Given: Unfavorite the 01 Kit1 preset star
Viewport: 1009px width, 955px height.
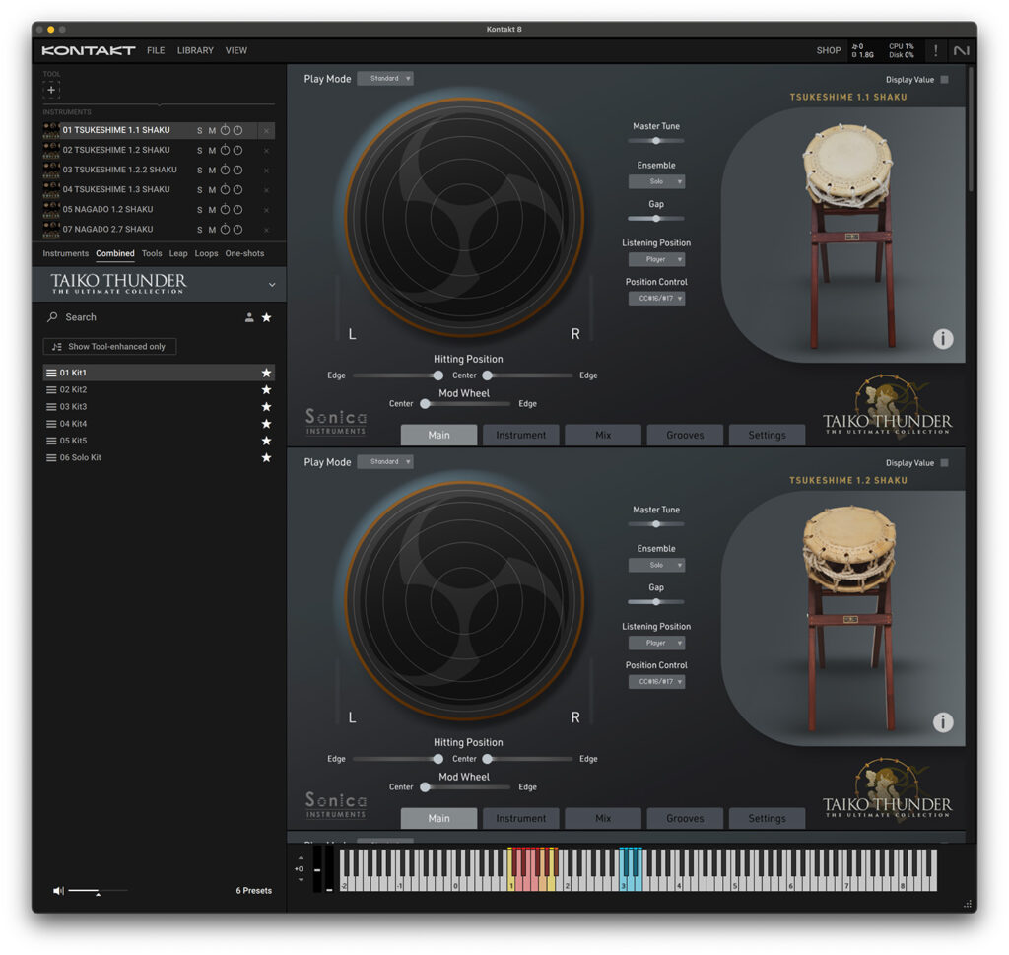Looking at the screenshot, I should [x=266, y=373].
